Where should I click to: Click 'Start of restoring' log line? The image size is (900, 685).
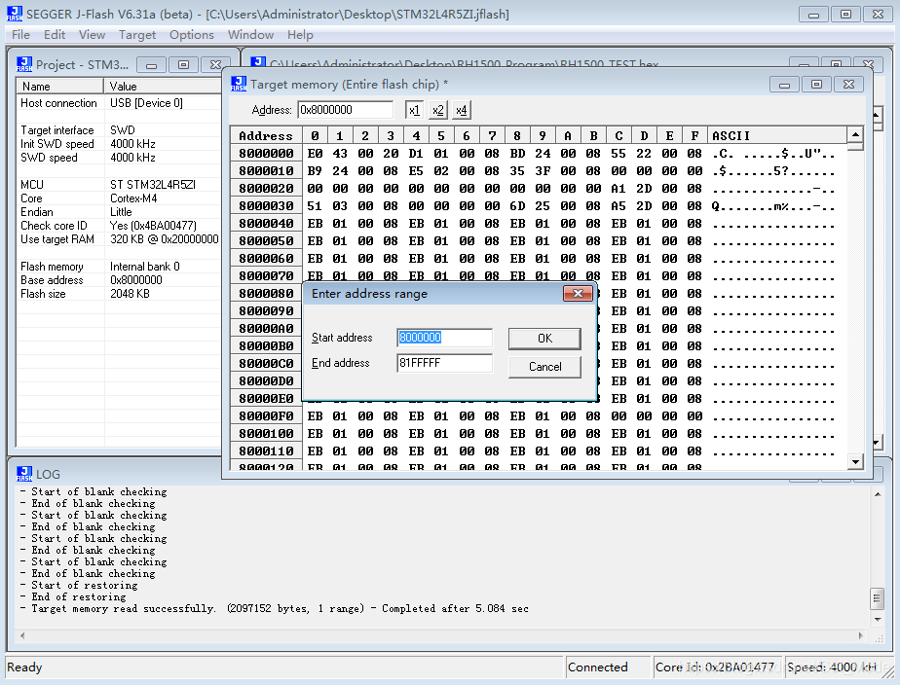[79, 585]
